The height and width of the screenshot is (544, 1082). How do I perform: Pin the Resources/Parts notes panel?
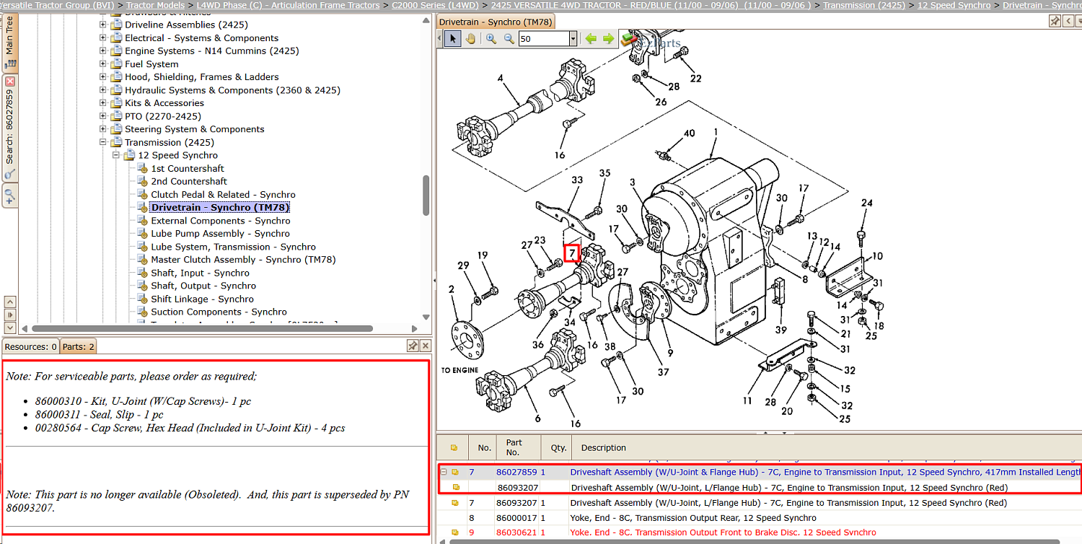click(413, 346)
